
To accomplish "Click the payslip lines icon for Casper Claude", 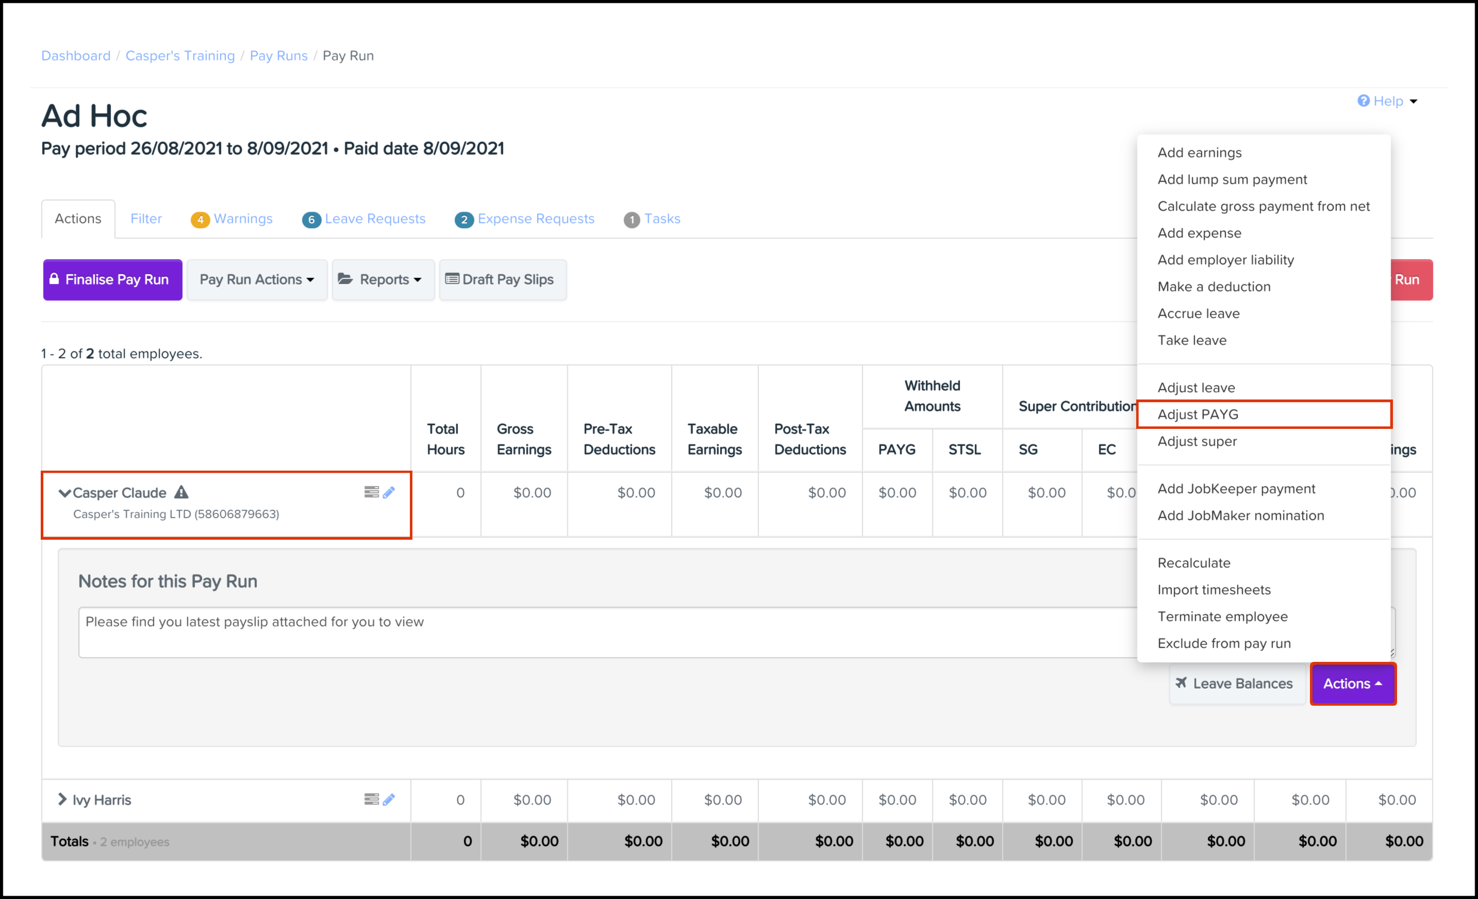I will coord(371,492).
